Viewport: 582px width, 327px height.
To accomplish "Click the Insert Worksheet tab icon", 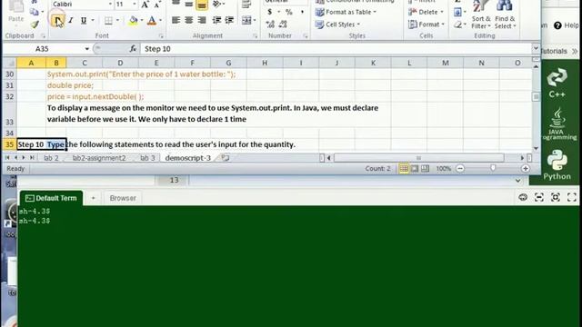I will [x=226, y=158].
